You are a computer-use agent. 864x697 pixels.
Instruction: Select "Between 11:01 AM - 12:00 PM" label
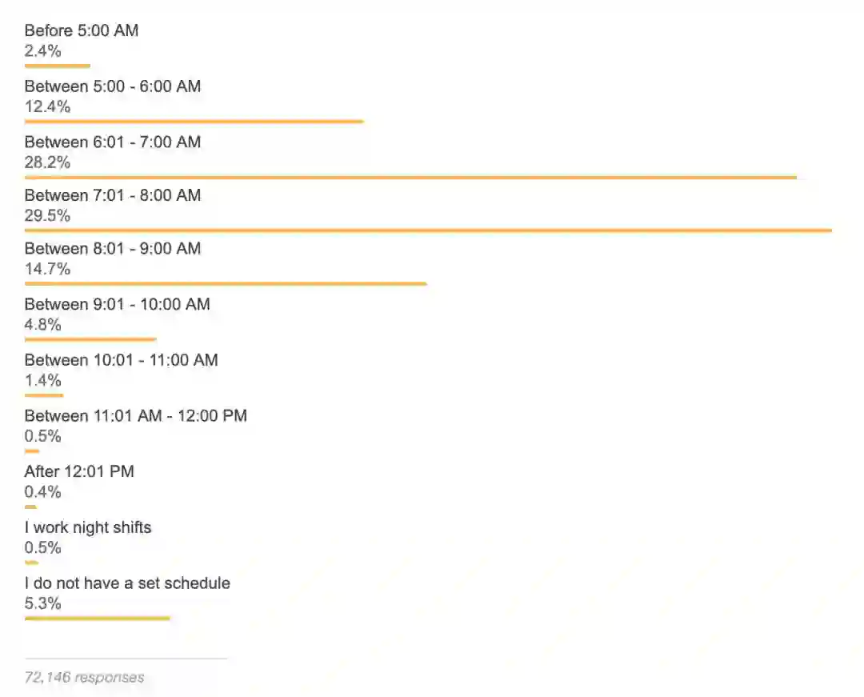135,416
